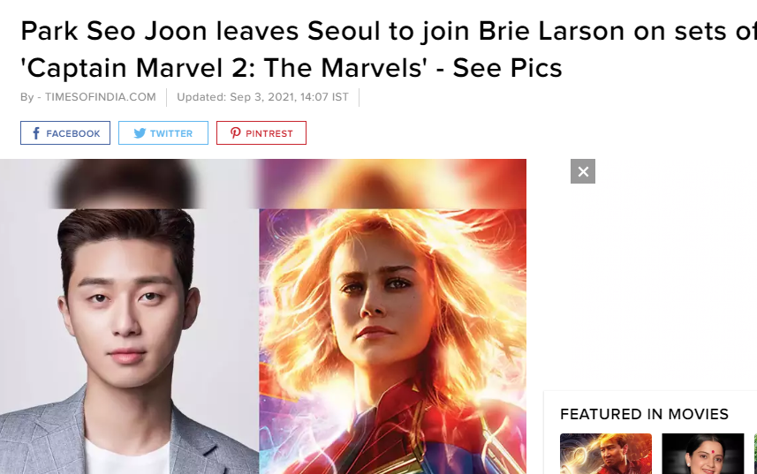The width and height of the screenshot is (757, 474).
Task: Open the man in gray blazer photo
Action: (x=129, y=342)
